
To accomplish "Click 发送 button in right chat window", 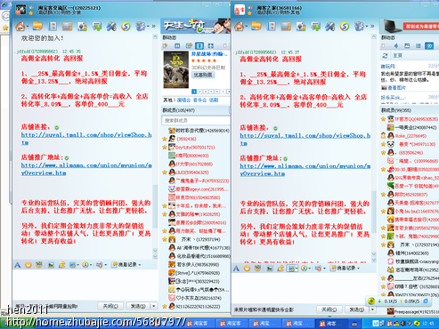I will [x=357, y=309].
